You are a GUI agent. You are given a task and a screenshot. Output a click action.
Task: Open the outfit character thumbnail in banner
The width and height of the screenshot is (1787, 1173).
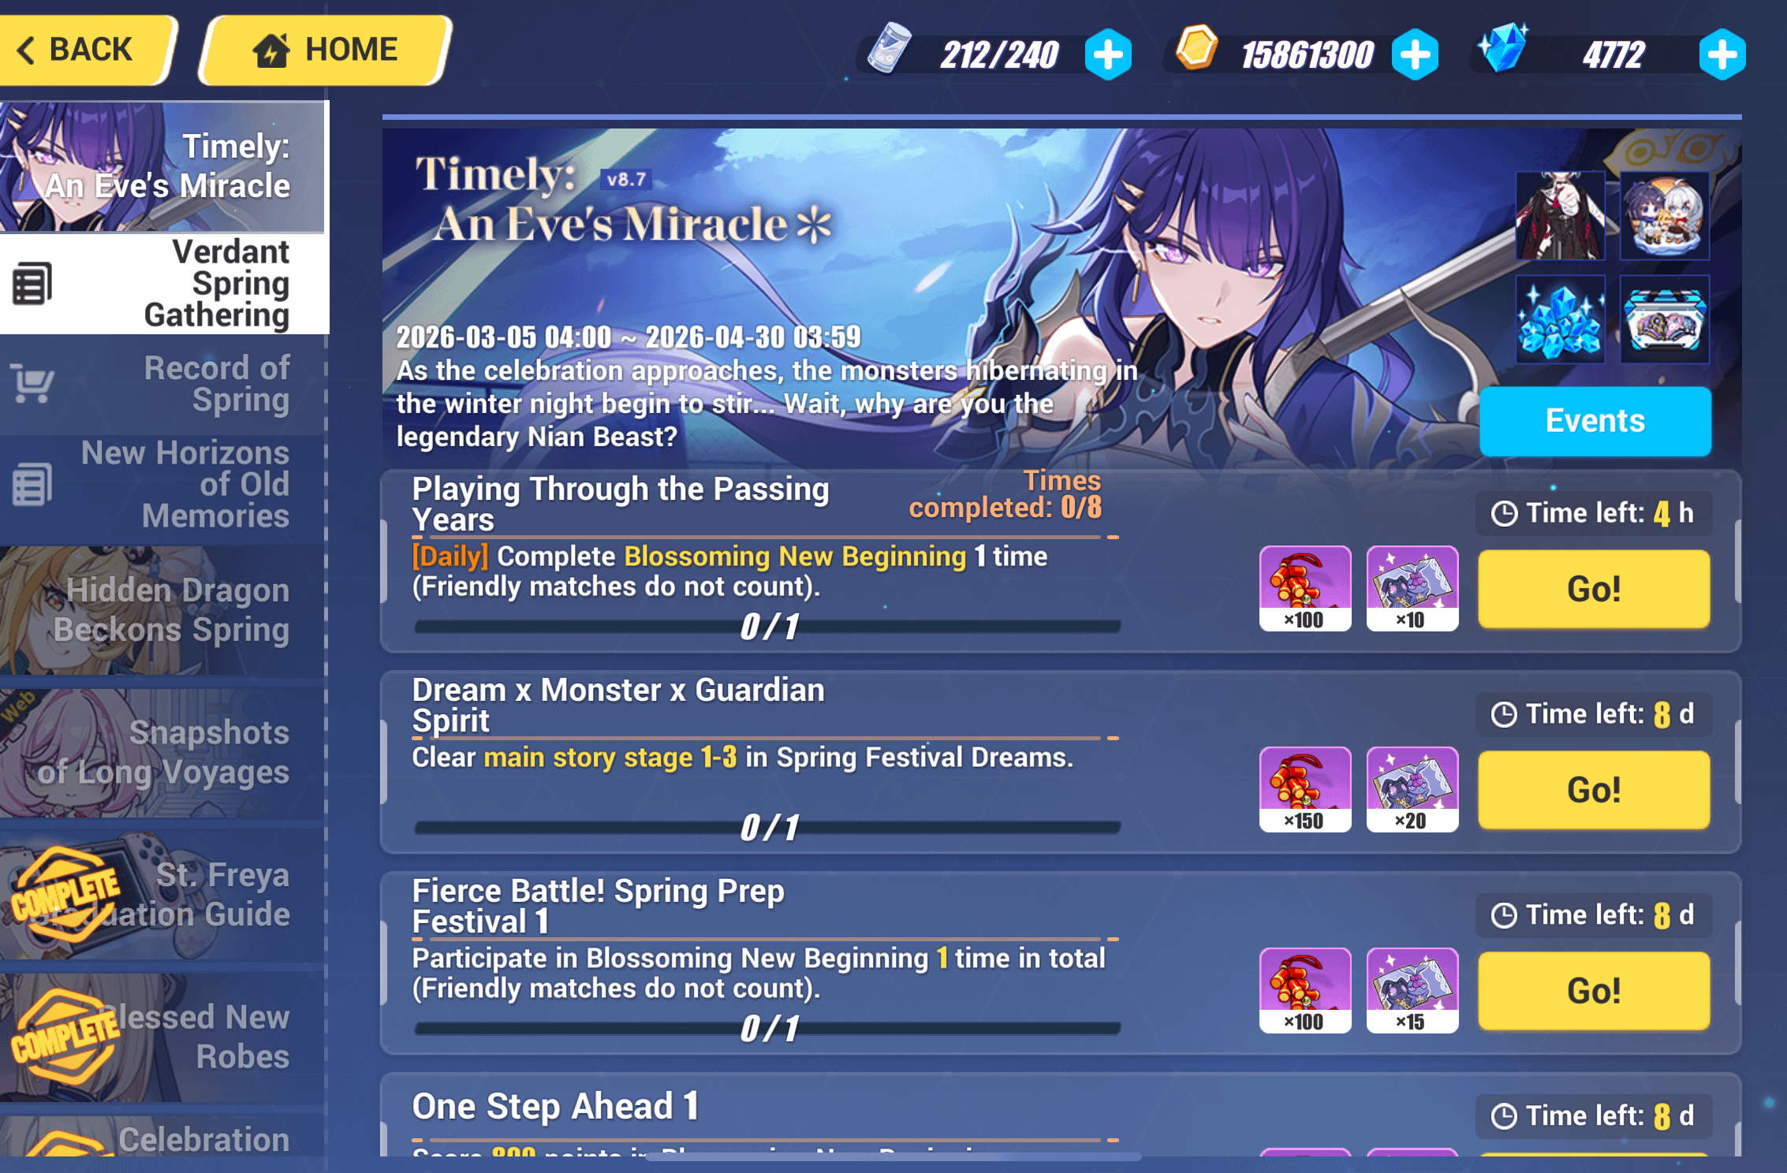click(1560, 215)
